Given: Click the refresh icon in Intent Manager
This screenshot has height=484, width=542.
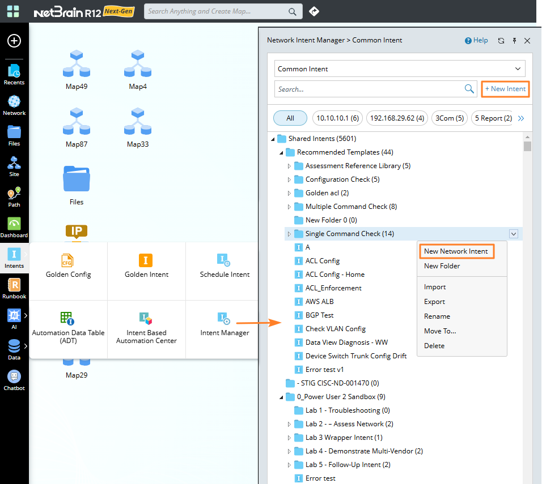Looking at the screenshot, I should coord(501,41).
